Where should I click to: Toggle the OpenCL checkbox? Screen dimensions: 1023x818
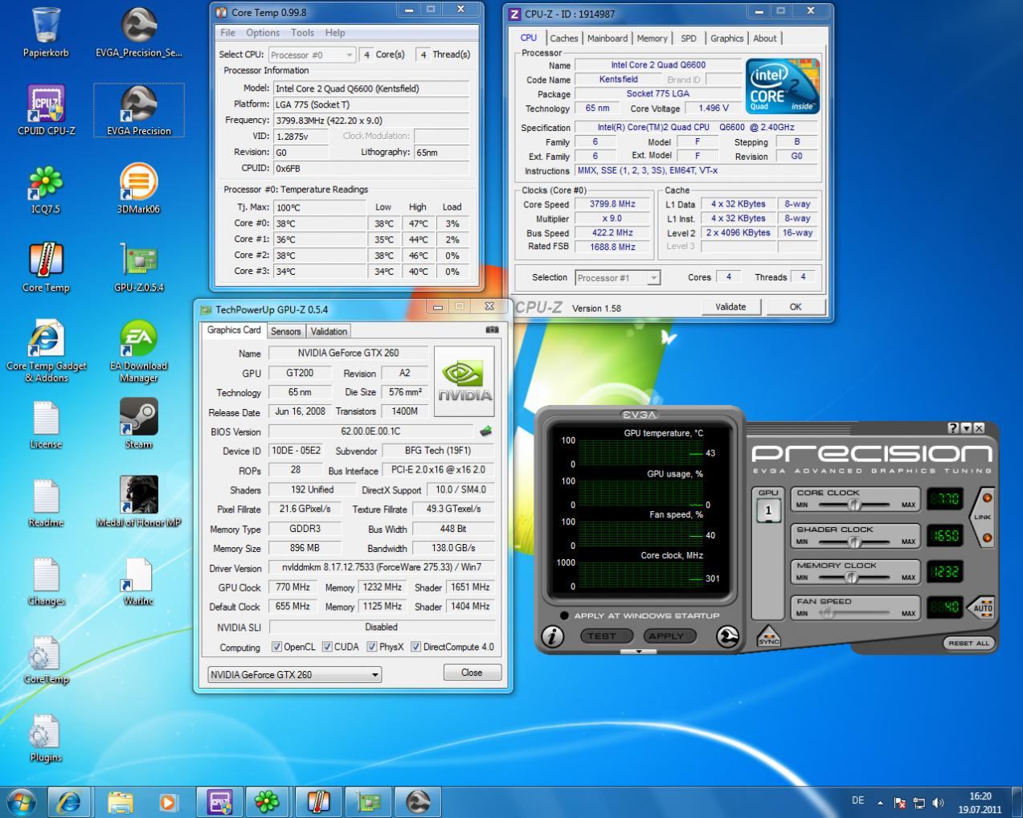pos(277,647)
